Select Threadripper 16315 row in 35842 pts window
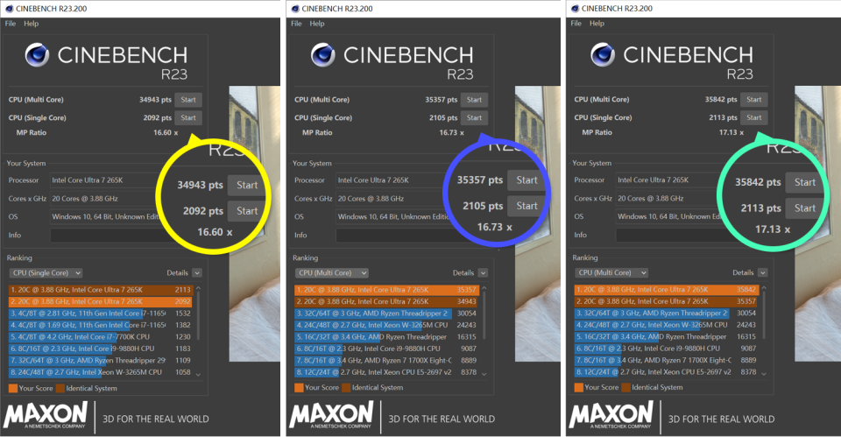This screenshot has height=437, width=841. [x=666, y=337]
